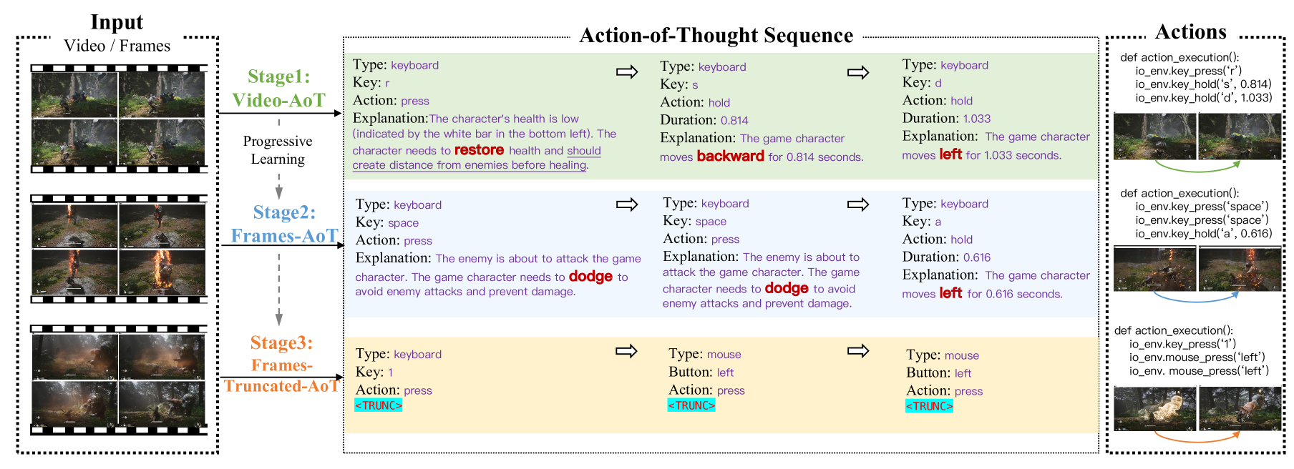The width and height of the screenshot is (1294, 469).
Task: Click the arrow between the two space key press steps
Action: click(627, 205)
